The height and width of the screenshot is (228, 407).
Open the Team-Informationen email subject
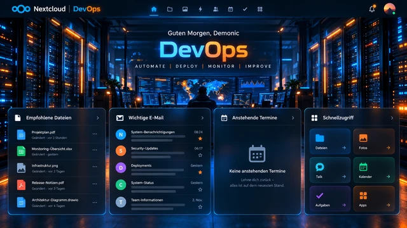click(147, 200)
